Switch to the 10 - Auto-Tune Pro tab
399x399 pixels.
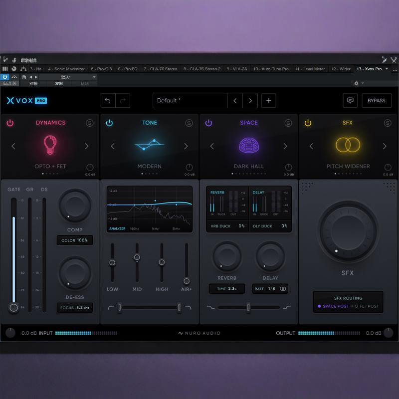pyautogui.click(x=271, y=69)
